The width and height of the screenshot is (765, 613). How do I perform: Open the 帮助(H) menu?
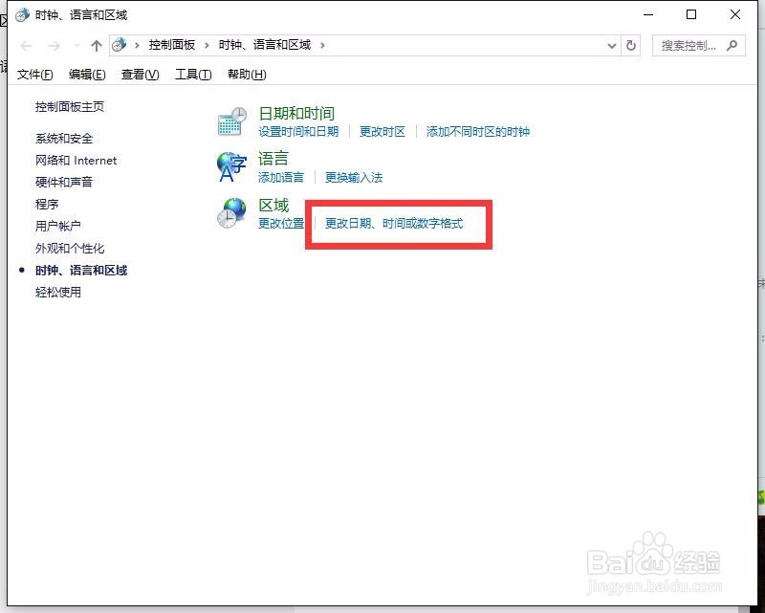[247, 75]
